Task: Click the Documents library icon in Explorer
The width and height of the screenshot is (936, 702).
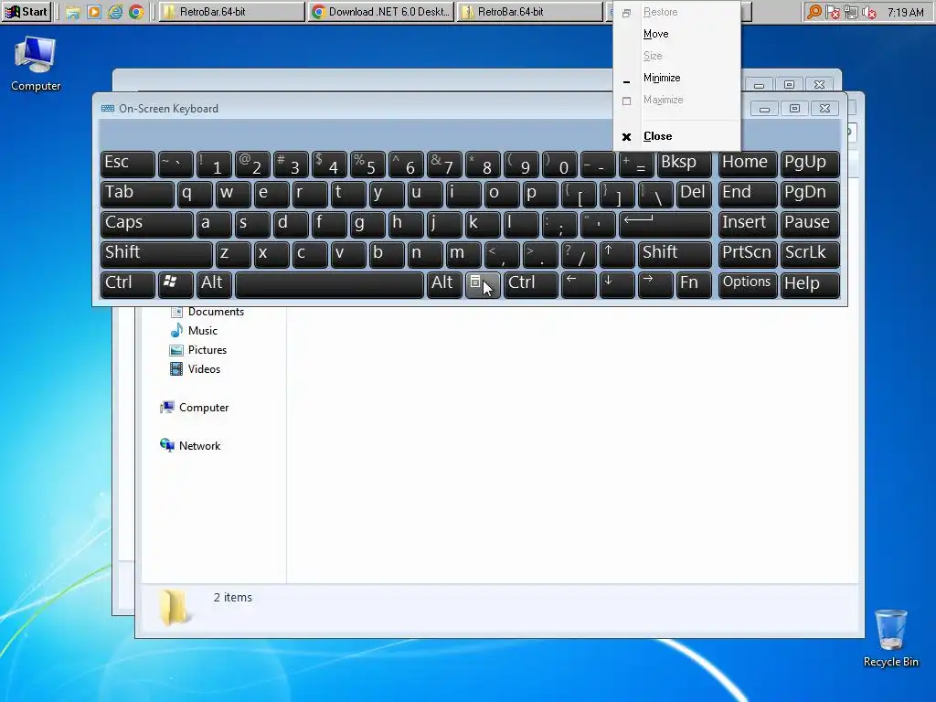Action: click(x=176, y=312)
